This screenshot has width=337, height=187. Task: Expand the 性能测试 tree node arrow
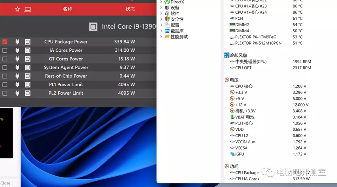pyautogui.click(x=161, y=37)
